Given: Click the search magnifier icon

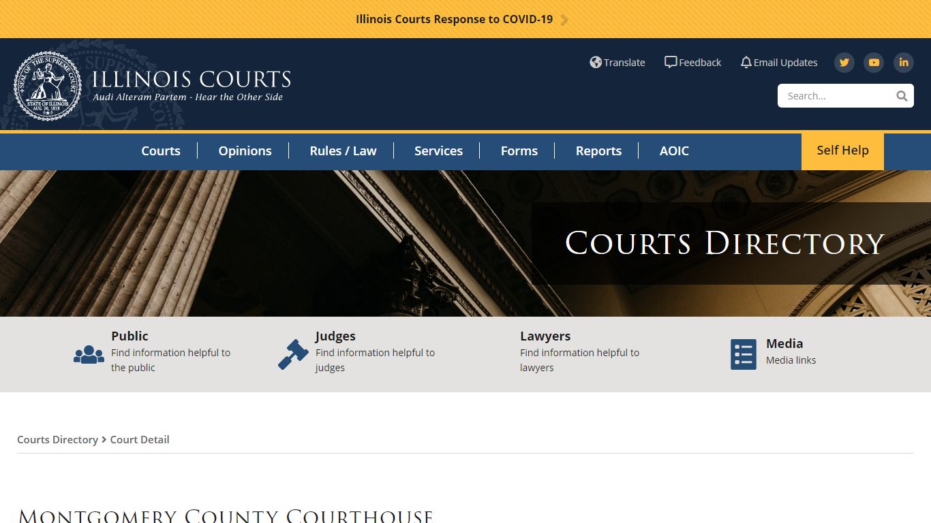Looking at the screenshot, I should (x=902, y=96).
